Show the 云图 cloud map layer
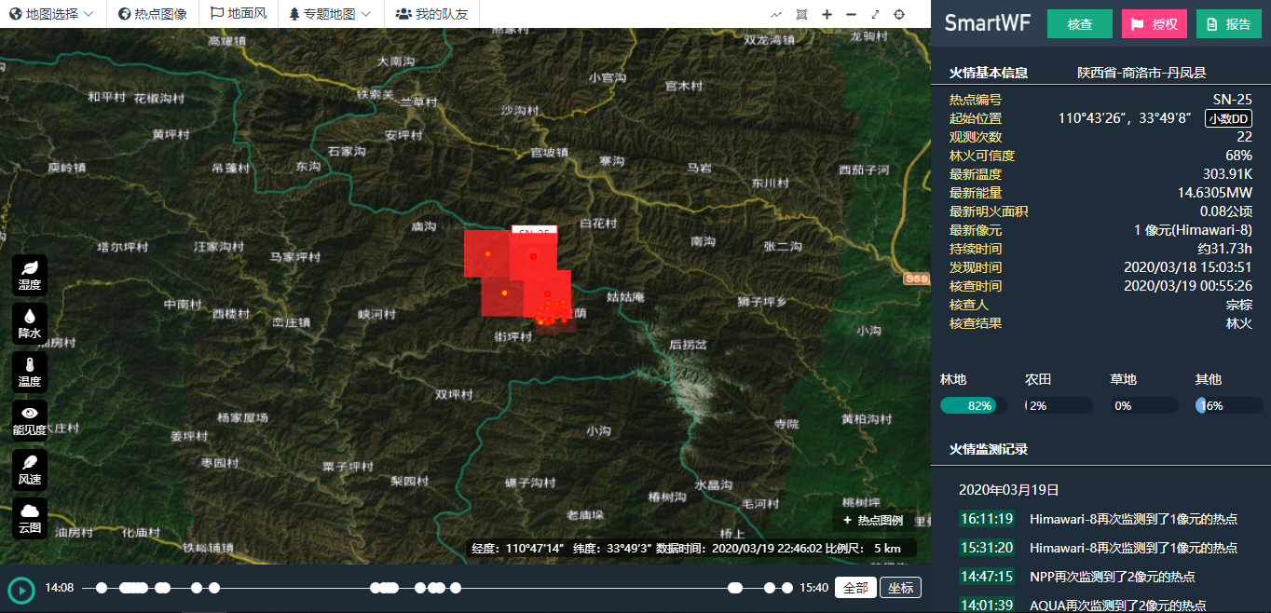The height and width of the screenshot is (613, 1271). pyautogui.click(x=30, y=518)
